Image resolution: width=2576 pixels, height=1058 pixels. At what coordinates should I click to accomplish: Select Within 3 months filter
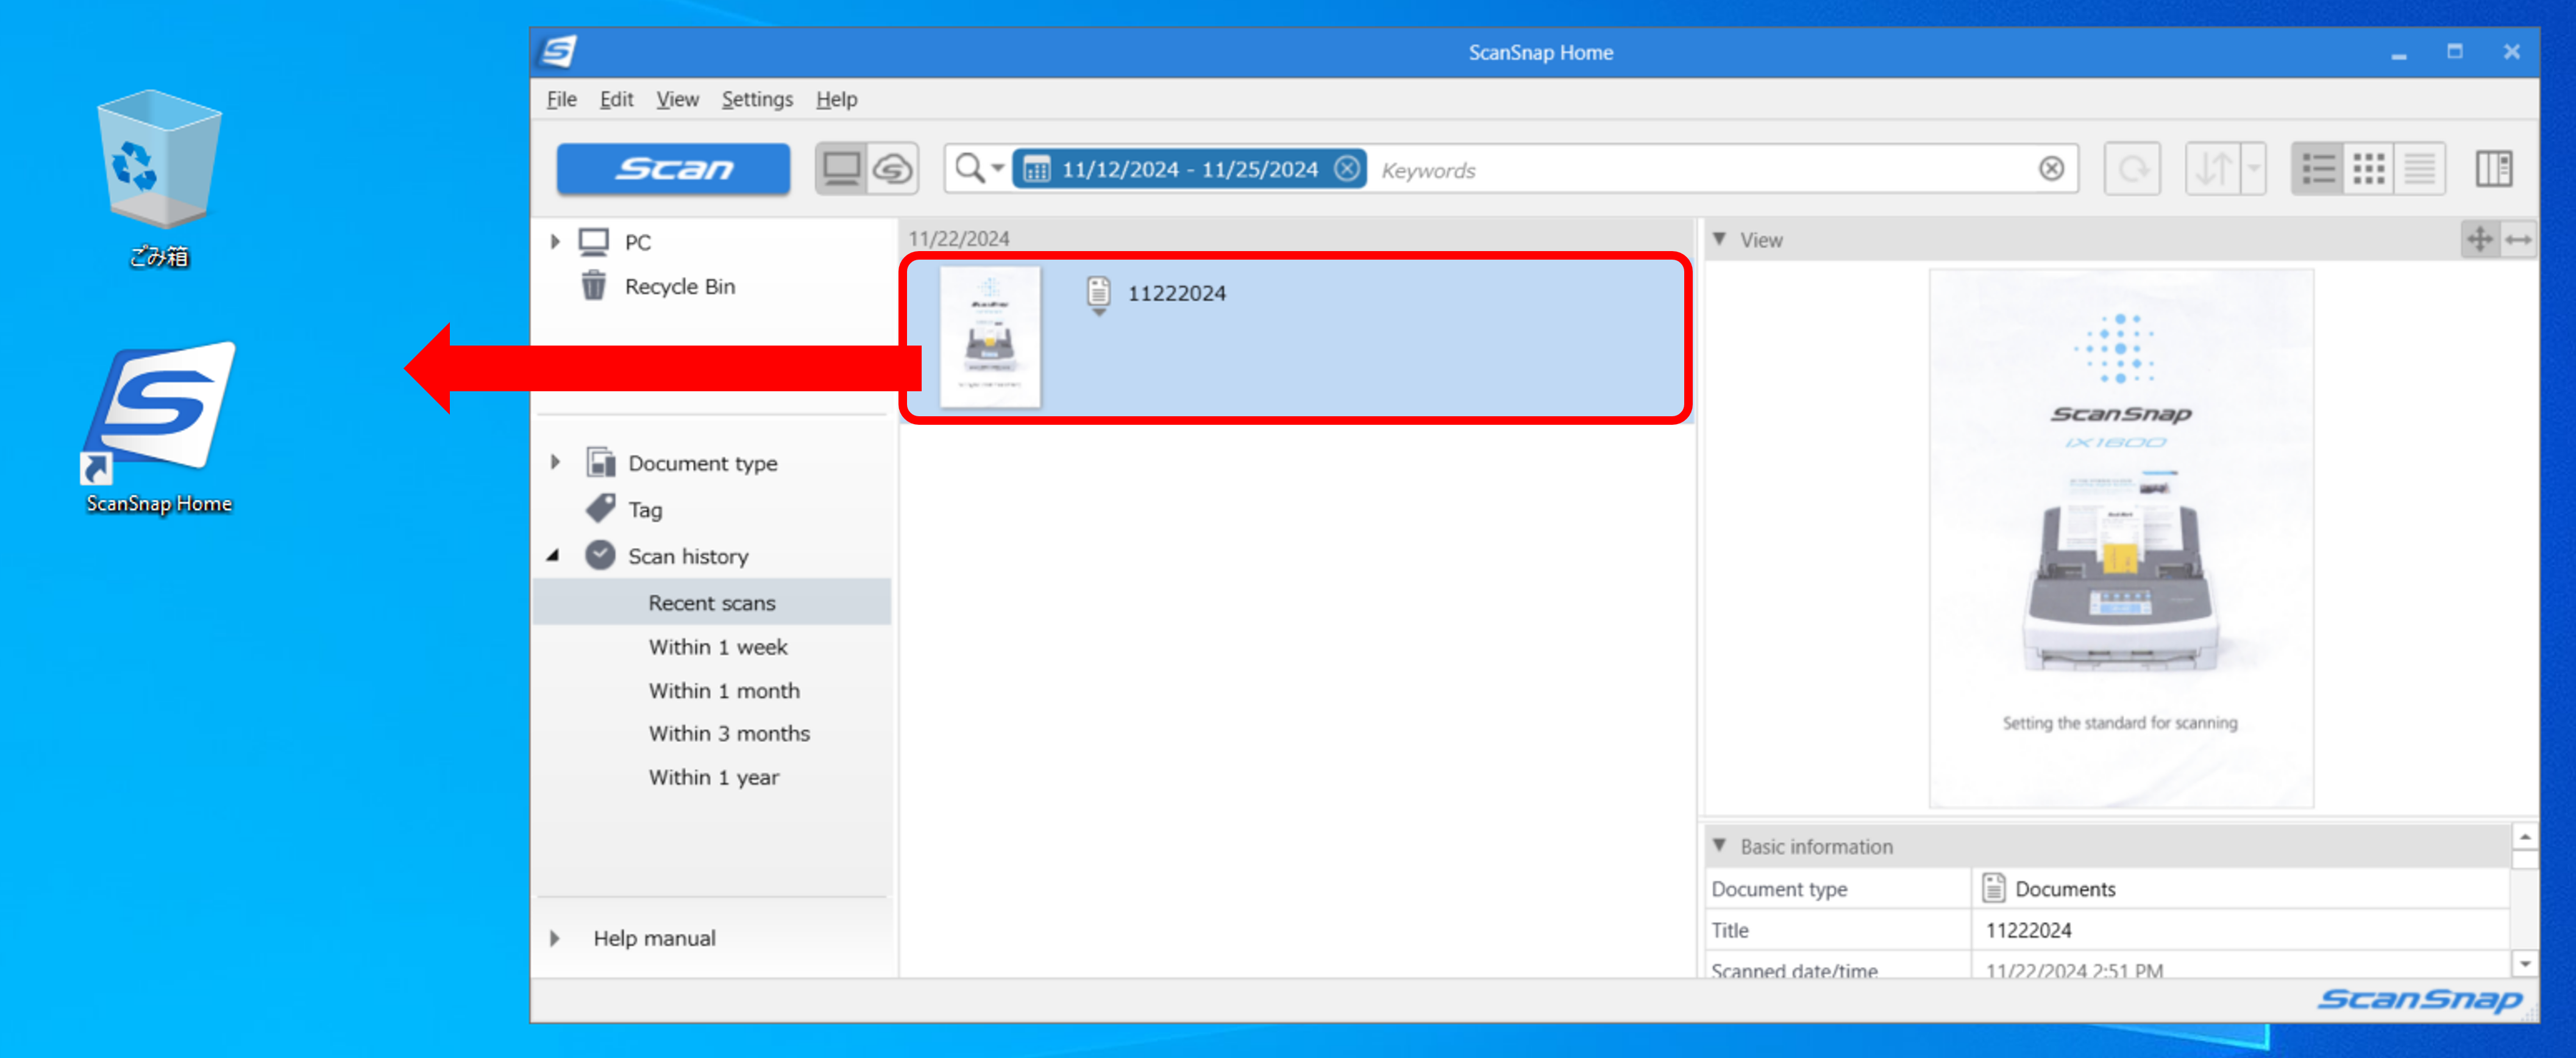729,734
